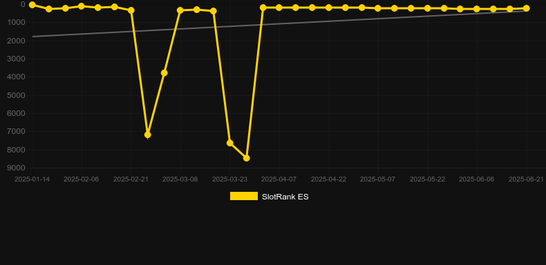The width and height of the screenshot is (546, 265).
Task: Select the 2025-03-23 data point near 7600
Action: 230,143
